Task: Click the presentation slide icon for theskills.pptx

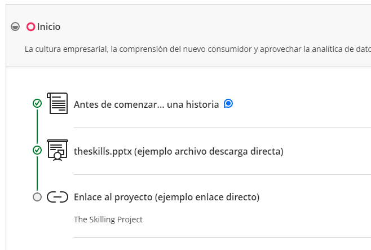Action: point(58,150)
